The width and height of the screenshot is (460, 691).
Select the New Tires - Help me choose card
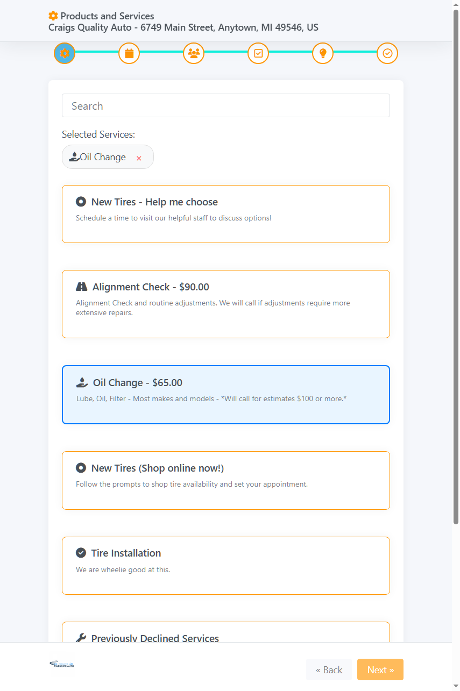(226, 214)
